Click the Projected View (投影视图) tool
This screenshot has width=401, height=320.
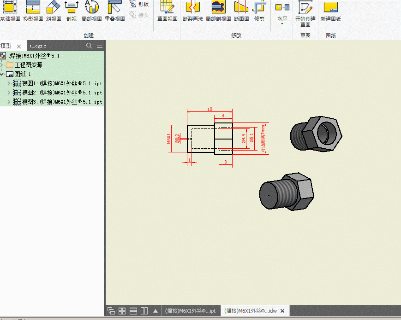coord(33,11)
